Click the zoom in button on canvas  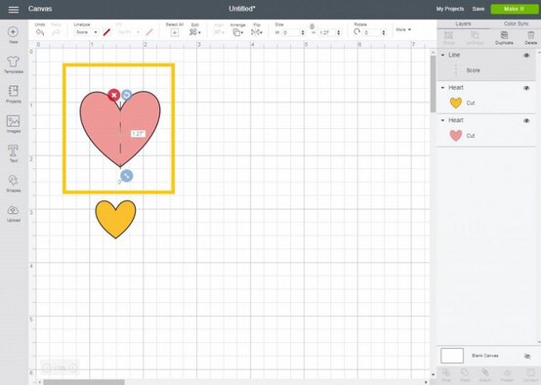(73, 368)
